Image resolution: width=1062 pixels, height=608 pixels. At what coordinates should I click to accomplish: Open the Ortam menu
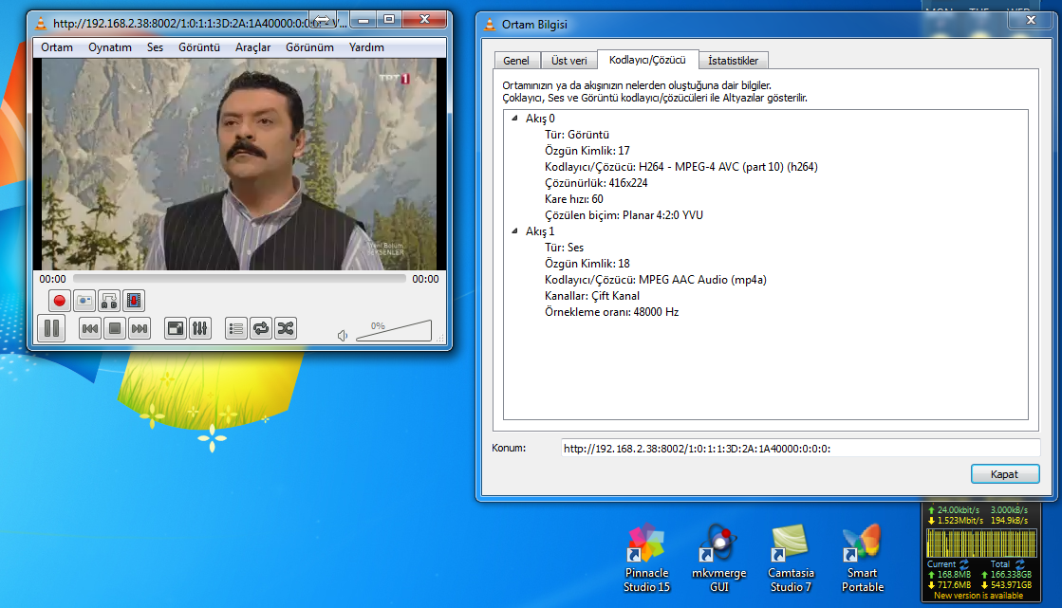(56, 46)
